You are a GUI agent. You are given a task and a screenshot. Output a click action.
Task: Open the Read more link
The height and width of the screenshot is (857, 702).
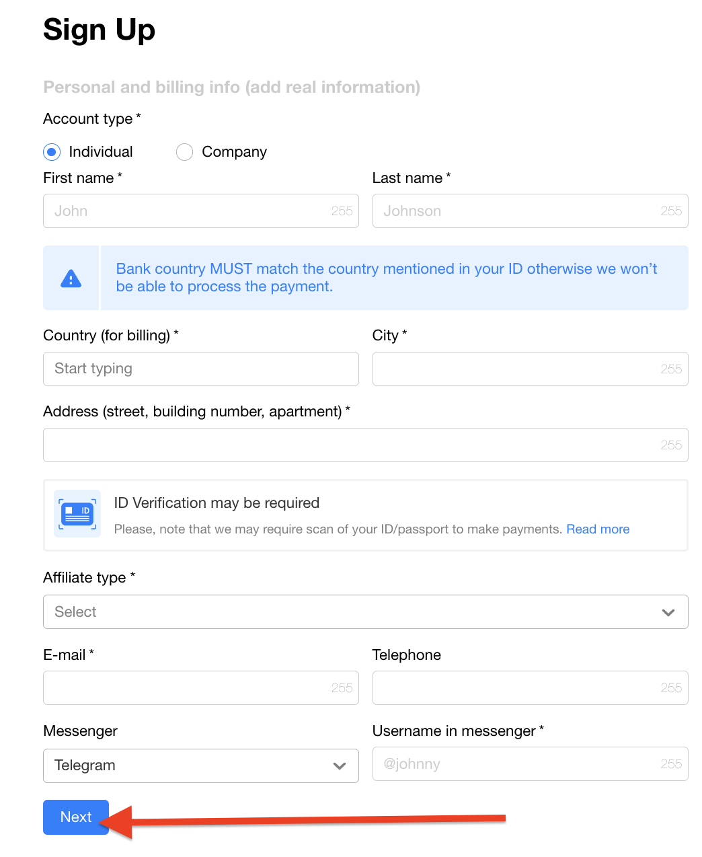[598, 529]
